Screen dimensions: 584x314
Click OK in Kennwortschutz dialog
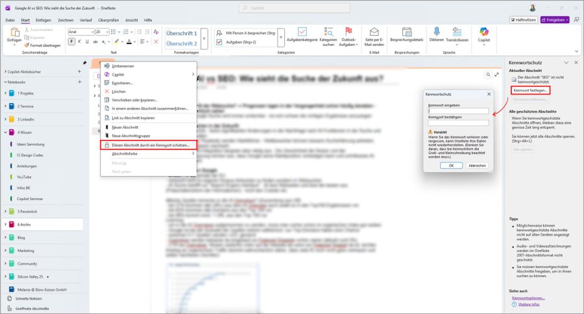(451, 165)
